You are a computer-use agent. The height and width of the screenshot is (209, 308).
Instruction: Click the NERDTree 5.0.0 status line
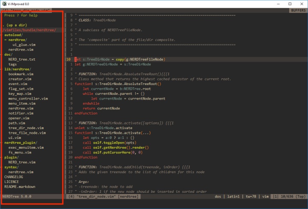[x=17, y=197]
